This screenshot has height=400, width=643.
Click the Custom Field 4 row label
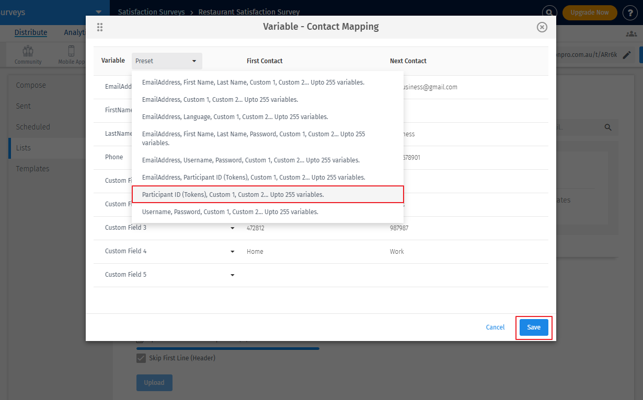click(125, 251)
